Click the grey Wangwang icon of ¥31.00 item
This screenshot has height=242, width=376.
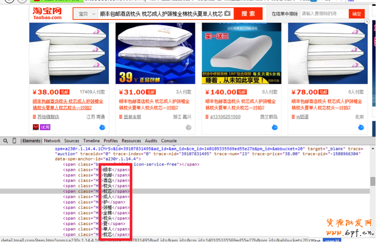coord(189,127)
